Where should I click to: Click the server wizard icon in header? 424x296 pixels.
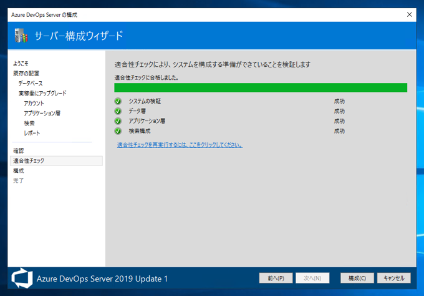pyautogui.click(x=21, y=36)
